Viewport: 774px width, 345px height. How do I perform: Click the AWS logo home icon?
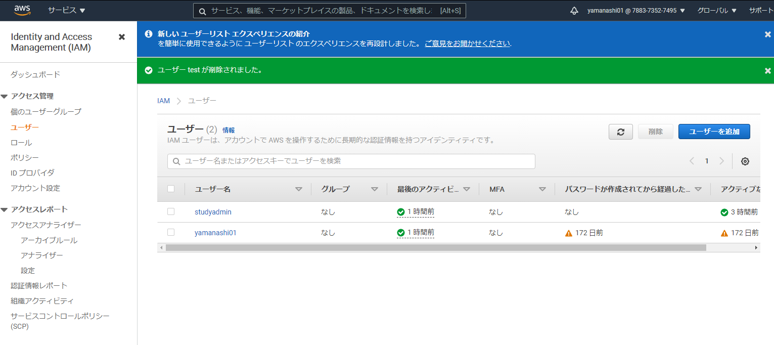coord(23,10)
